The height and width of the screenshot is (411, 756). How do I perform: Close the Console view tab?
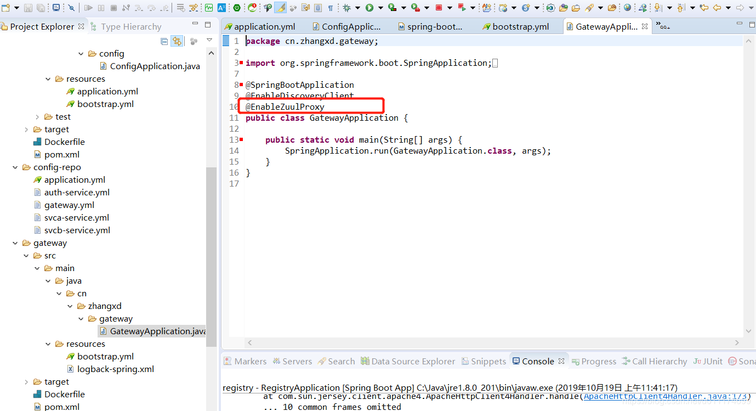[561, 361]
